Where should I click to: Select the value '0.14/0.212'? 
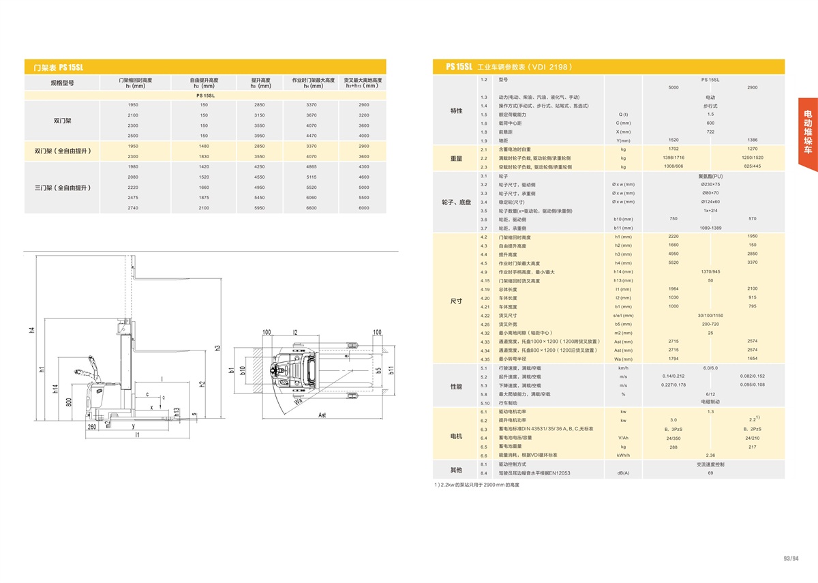tap(673, 376)
